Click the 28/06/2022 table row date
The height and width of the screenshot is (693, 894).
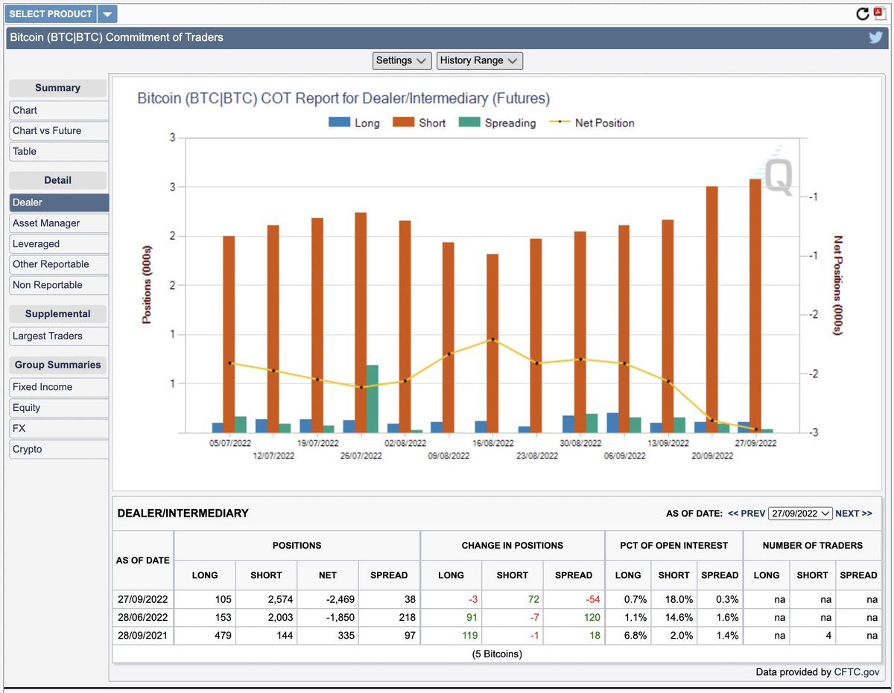point(142,618)
